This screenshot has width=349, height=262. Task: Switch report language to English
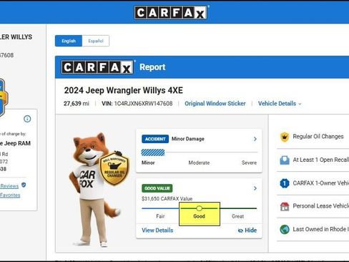(x=69, y=41)
